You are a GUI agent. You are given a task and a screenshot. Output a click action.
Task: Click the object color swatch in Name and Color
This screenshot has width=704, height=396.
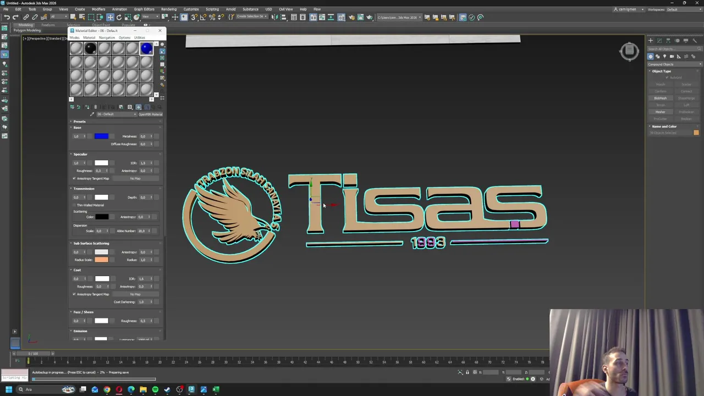pyautogui.click(x=696, y=133)
